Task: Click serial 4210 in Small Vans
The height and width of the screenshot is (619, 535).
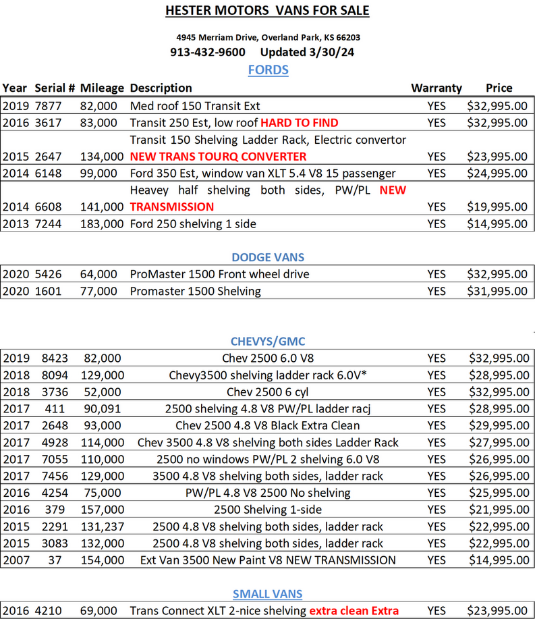Action: (x=48, y=611)
